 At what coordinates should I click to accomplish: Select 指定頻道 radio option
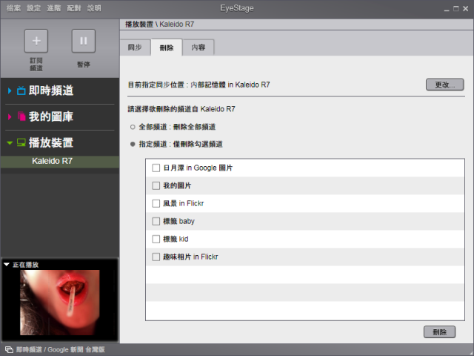(x=133, y=144)
